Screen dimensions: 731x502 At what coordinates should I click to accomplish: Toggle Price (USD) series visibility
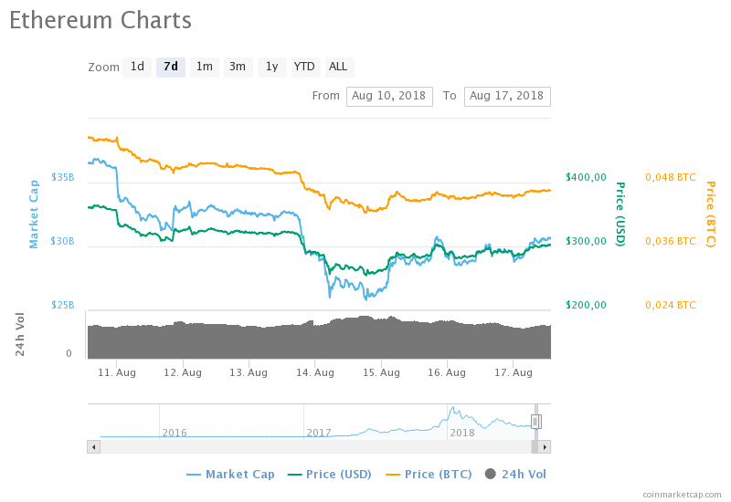[x=331, y=474]
